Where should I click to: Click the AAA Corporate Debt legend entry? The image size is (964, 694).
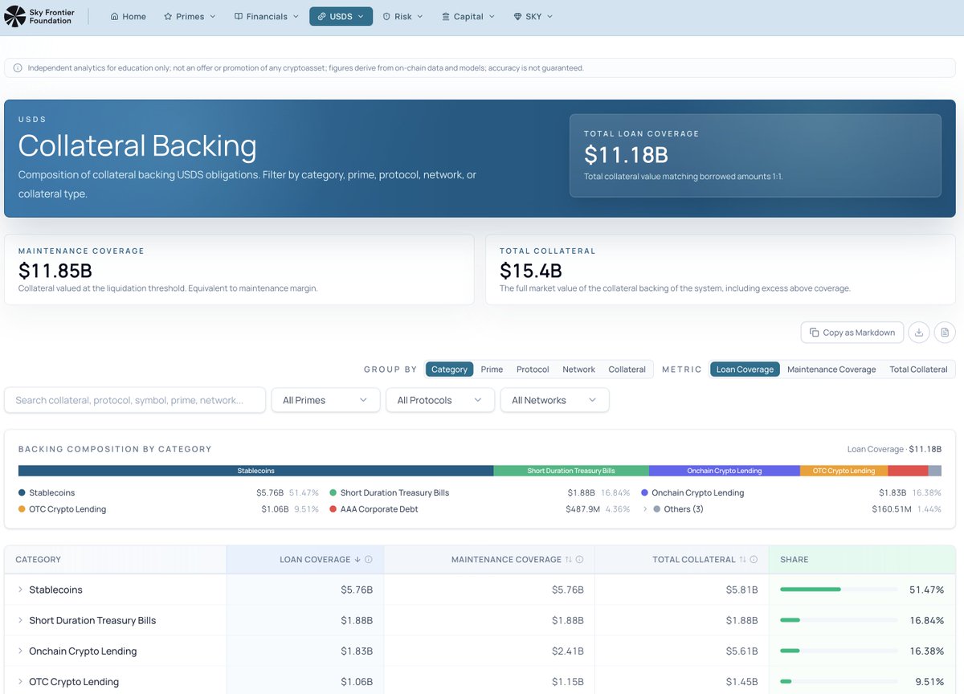click(x=480, y=509)
